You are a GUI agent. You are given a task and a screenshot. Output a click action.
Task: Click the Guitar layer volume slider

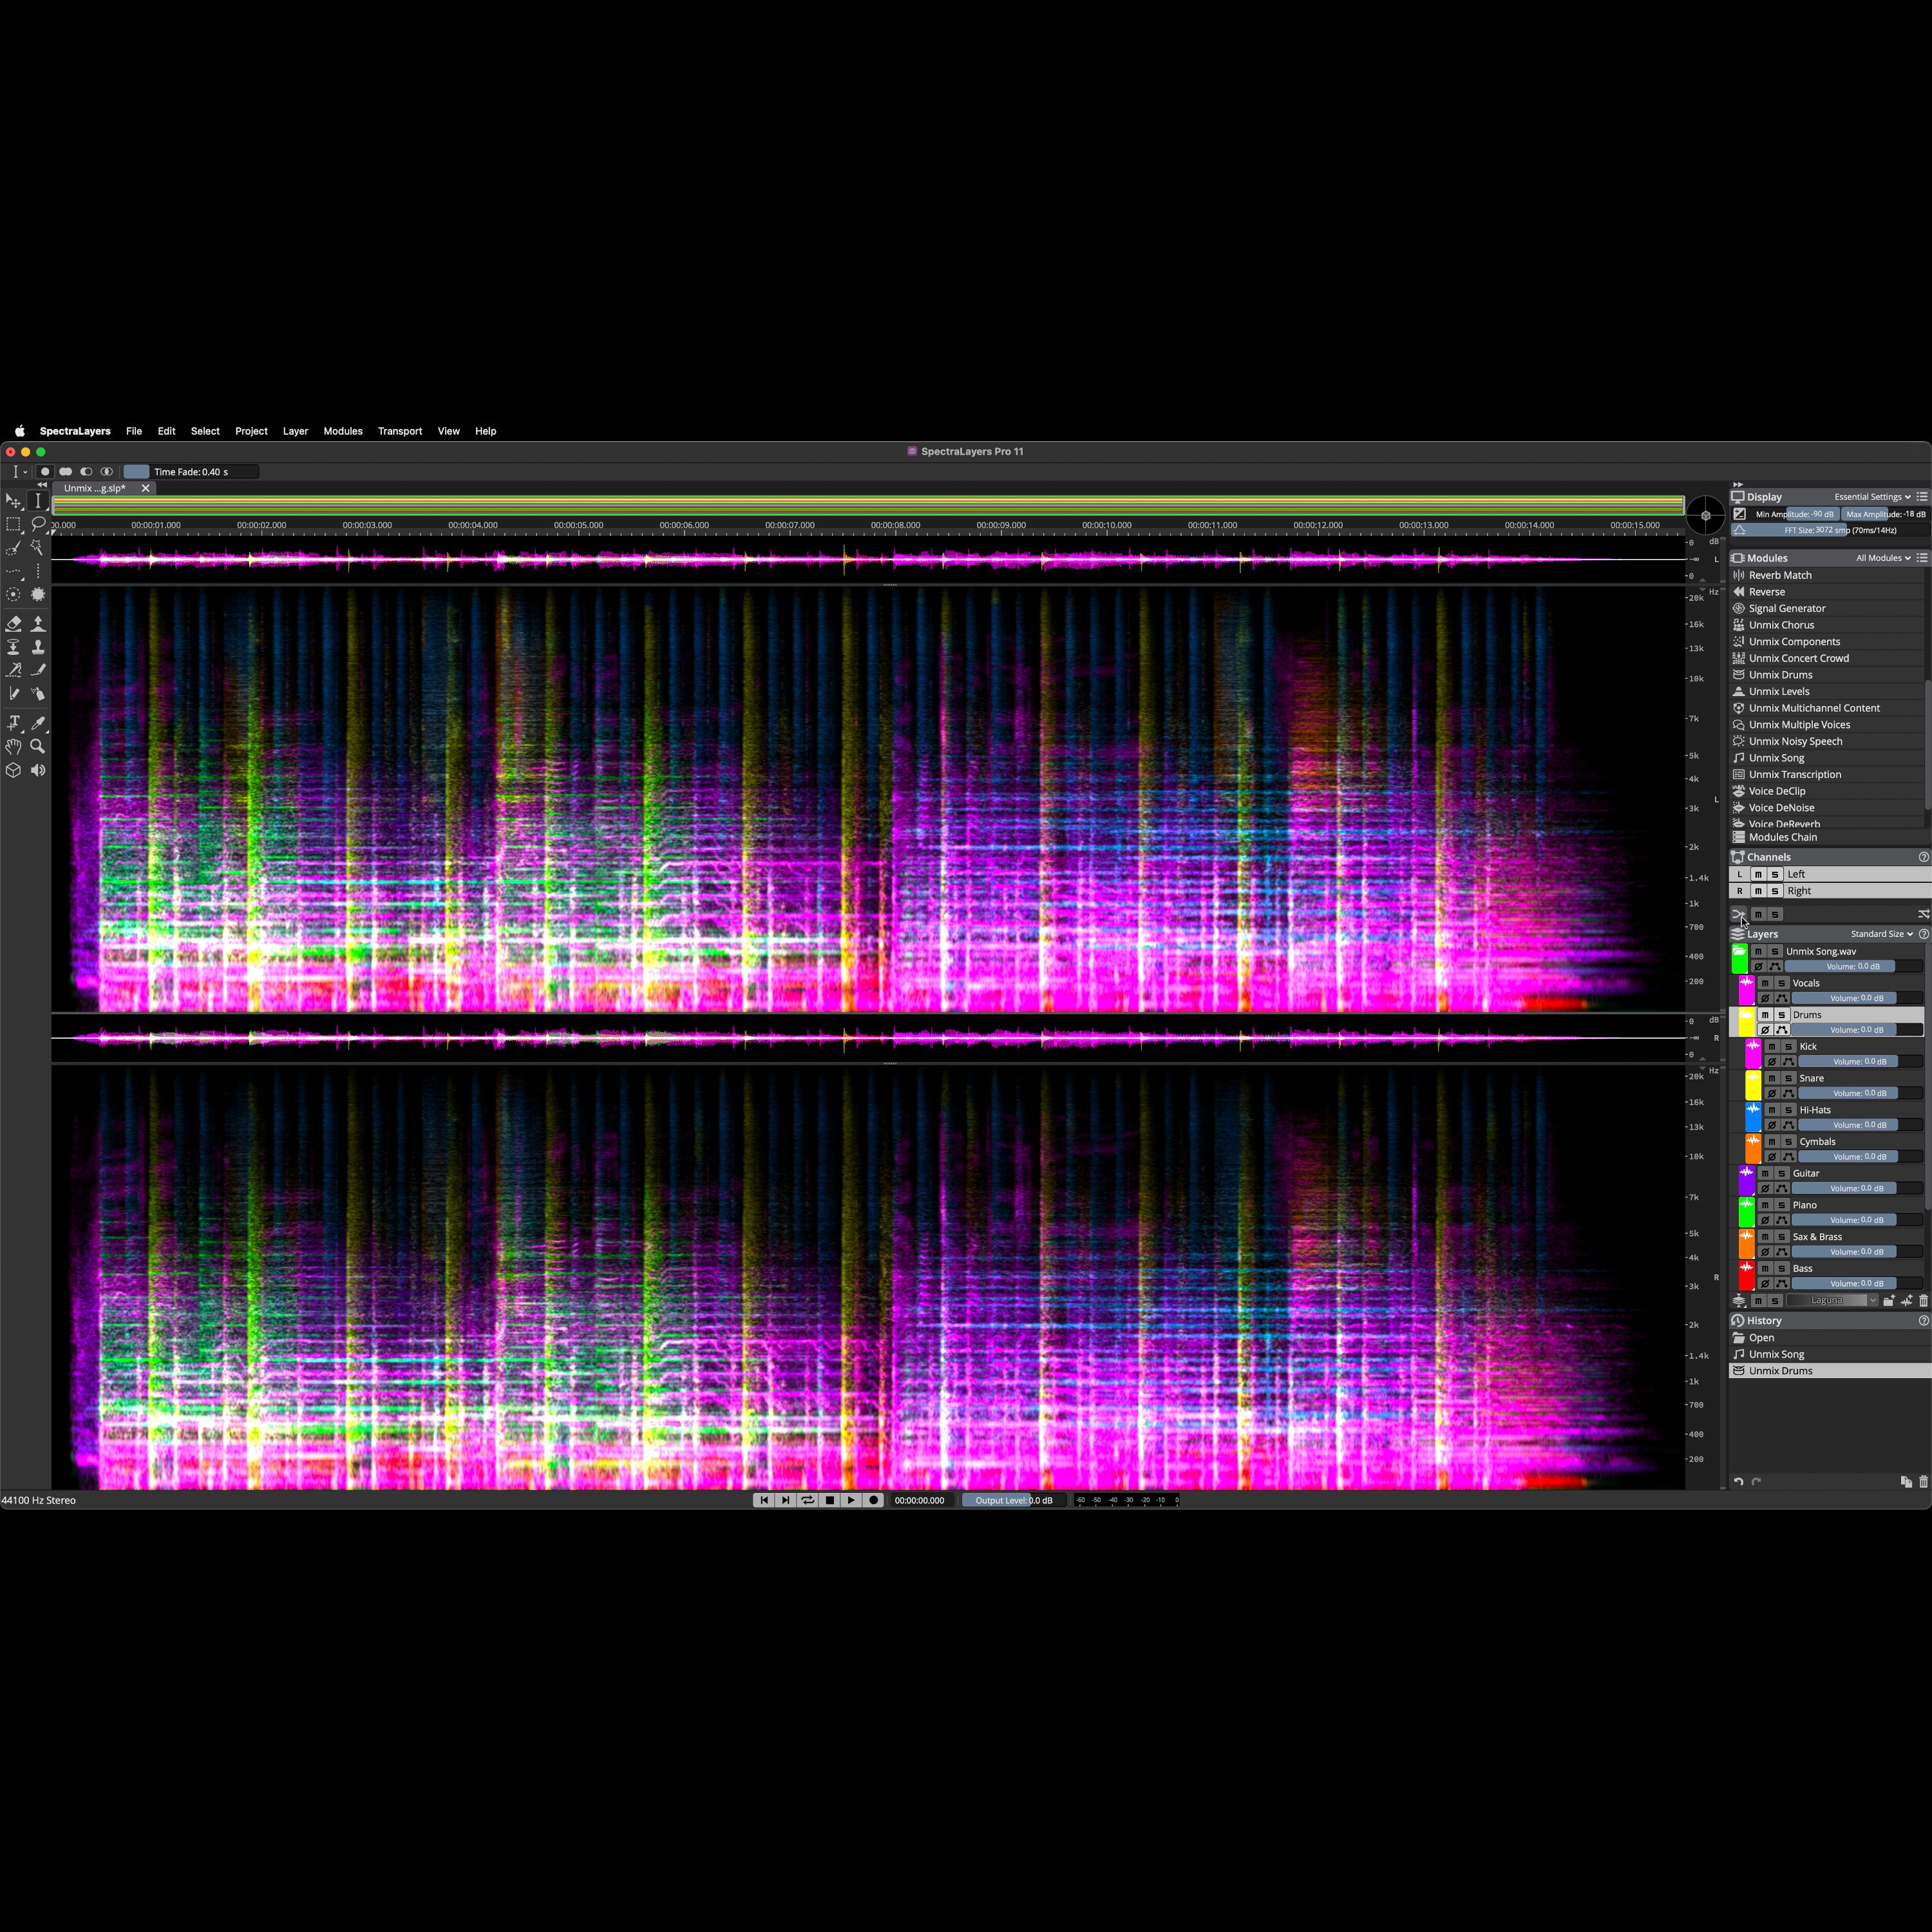pos(1857,1189)
